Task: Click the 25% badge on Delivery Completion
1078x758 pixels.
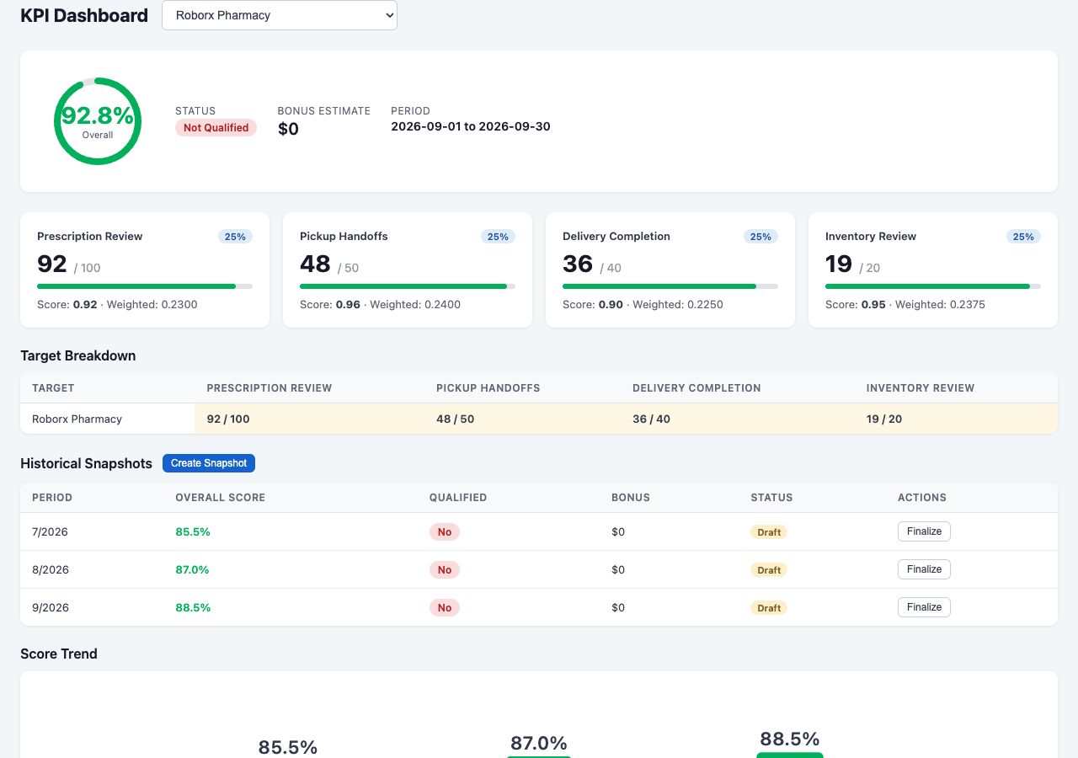Action: point(760,237)
